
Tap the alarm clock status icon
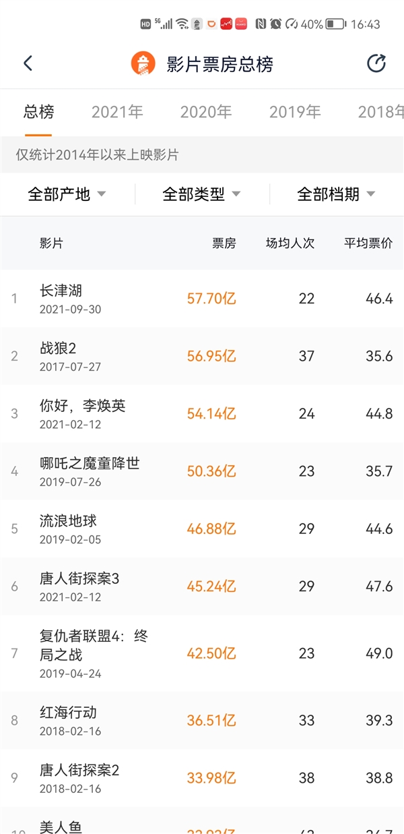pos(275,24)
